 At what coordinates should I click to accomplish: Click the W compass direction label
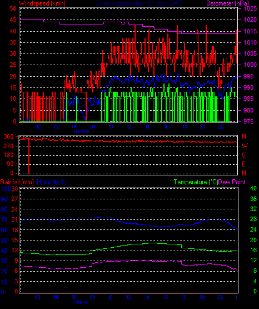coord(245,146)
